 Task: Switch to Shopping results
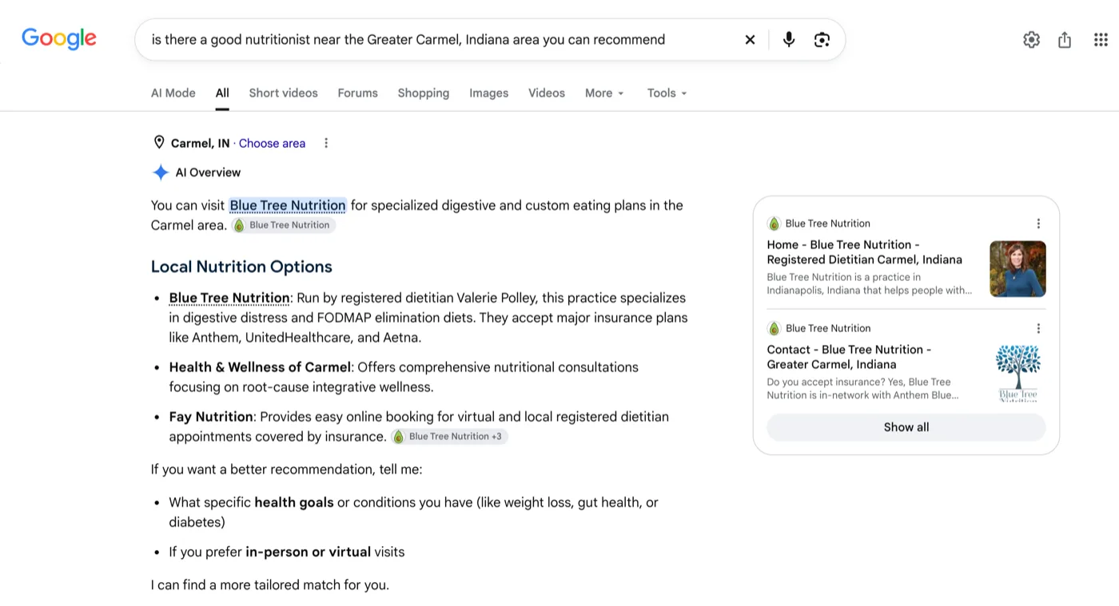click(x=424, y=93)
